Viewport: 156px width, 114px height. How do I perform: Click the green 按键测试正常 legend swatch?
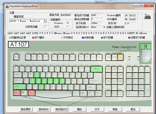(10, 38)
